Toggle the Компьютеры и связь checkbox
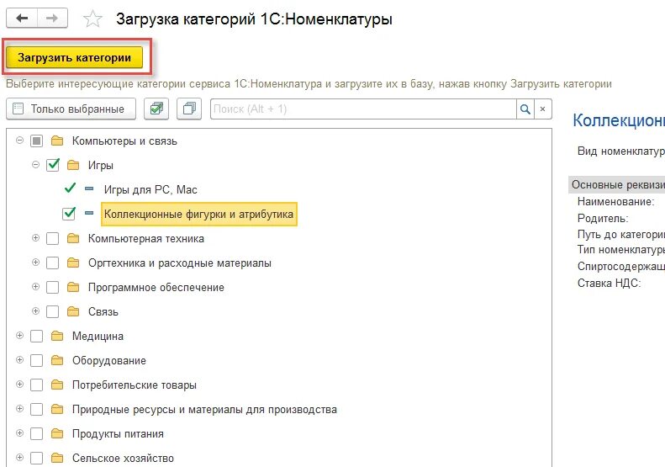The width and height of the screenshot is (665, 467). pyautogui.click(x=36, y=141)
